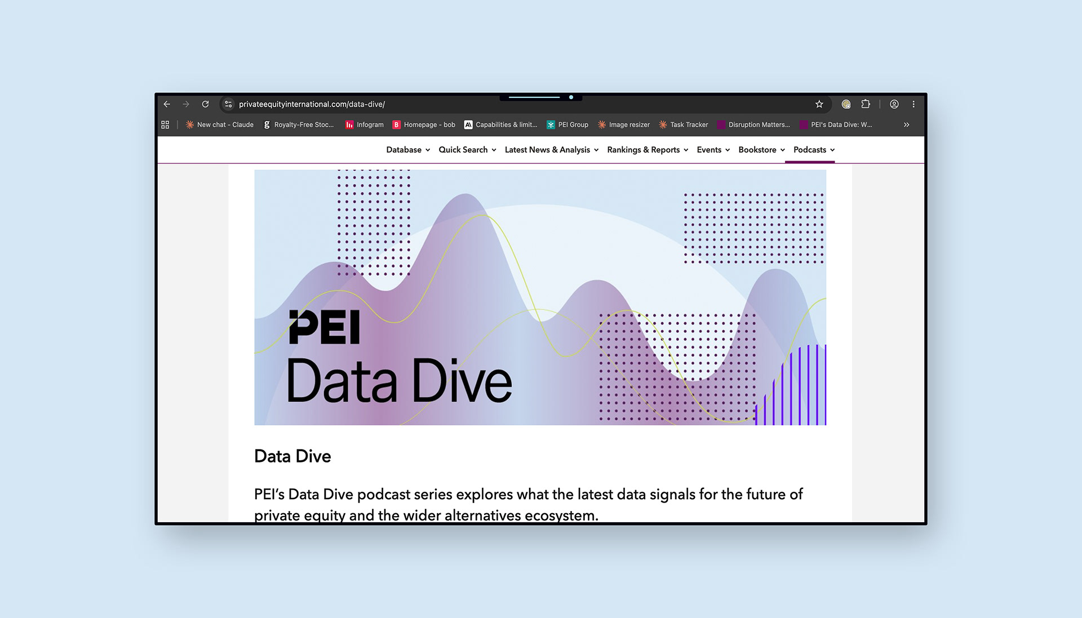Expand the Events dropdown
The image size is (1082, 618).
[713, 150]
